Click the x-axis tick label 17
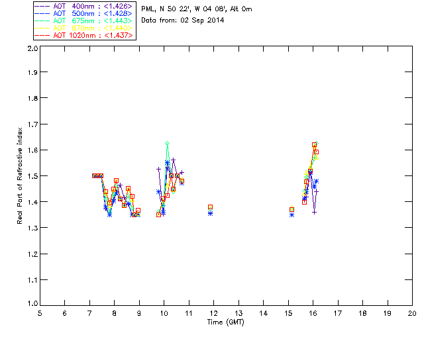424x339 pixels. tap(338, 313)
